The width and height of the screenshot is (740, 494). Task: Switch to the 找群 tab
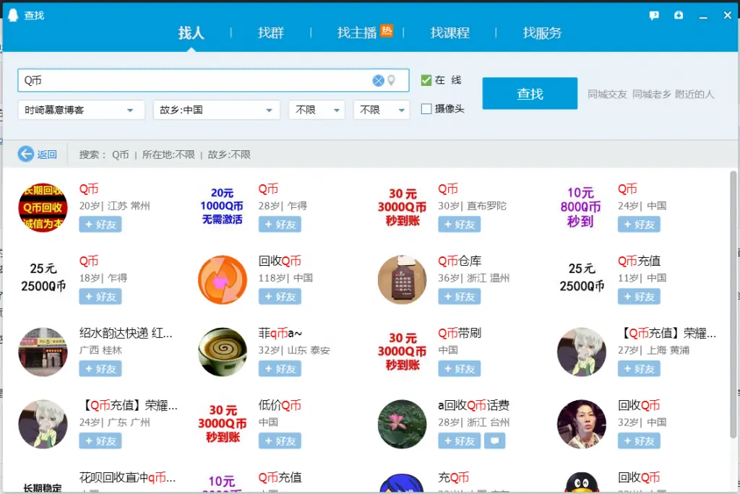pyautogui.click(x=271, y=32)
